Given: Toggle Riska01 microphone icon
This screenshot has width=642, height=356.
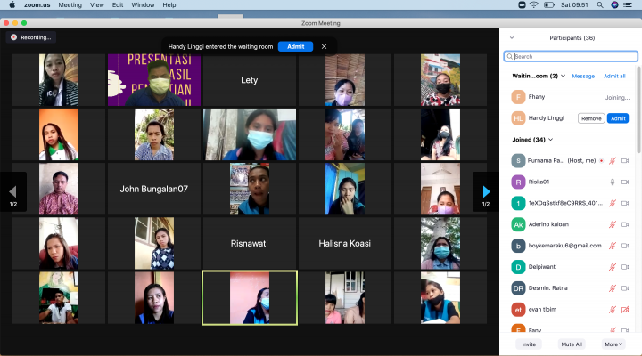Looking at the screenshot, I should pyautogui.click(x=613, y=182).
